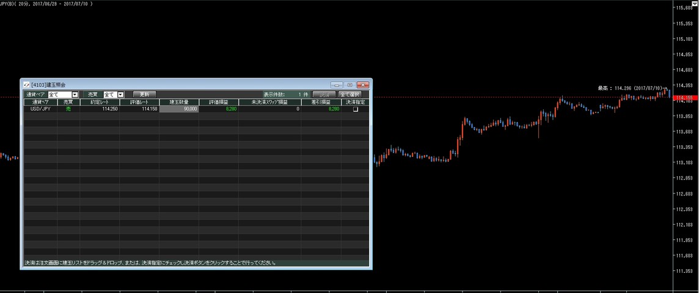Click the 差引損益 column header
The height and width of the screenshot is (293, 699).
[321, 102]
